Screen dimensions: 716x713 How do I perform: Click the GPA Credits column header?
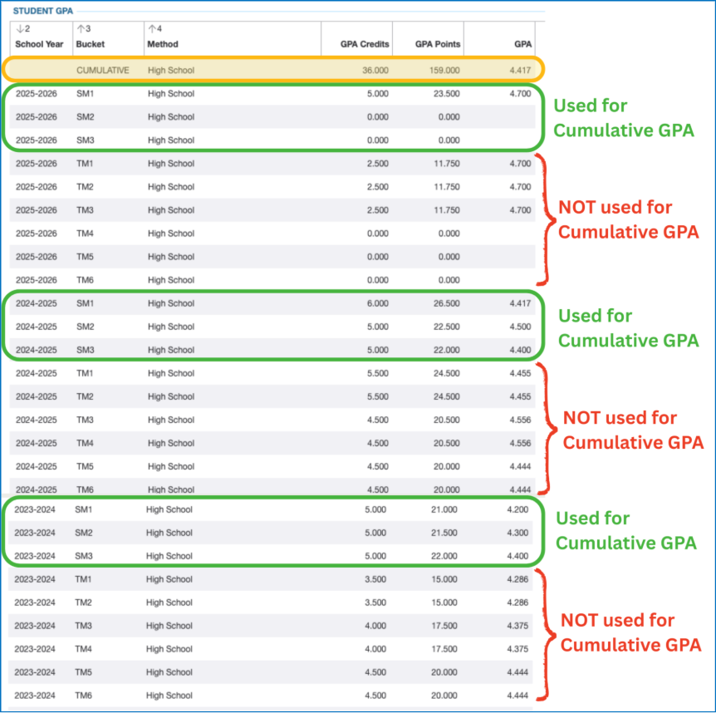(364, 44)
